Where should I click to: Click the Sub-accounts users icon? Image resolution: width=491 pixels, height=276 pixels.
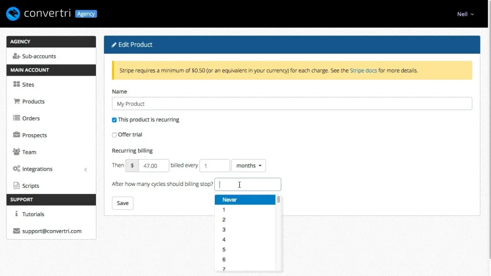pyautogui.click(x=16, y=56)
